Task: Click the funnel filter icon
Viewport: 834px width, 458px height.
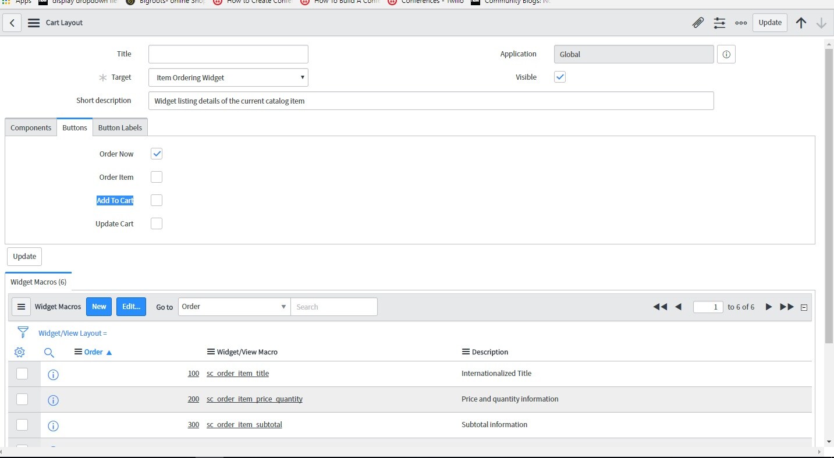Action: 23,332
